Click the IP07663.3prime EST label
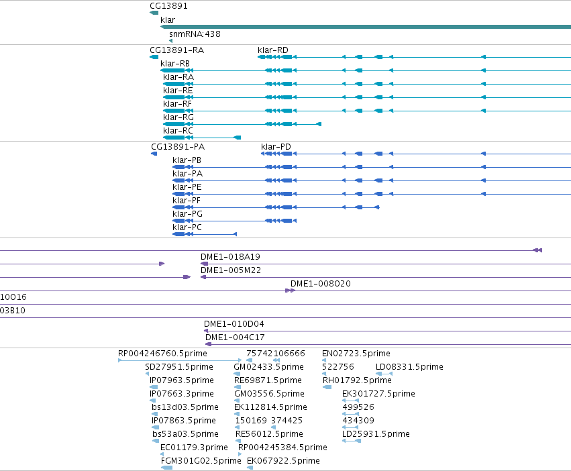 pos(182,395)
